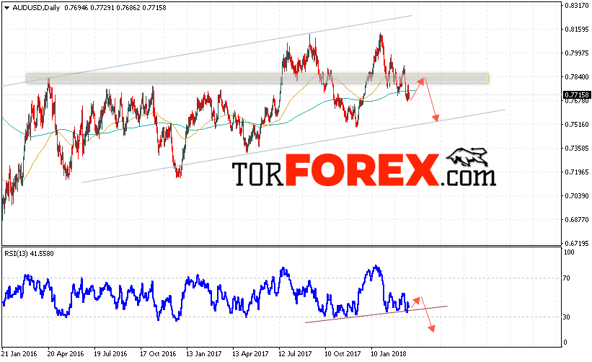Select the gray horizontal resistance zone rectangle
The width and height of the screenshot is (592, 362).
point(257,79)
